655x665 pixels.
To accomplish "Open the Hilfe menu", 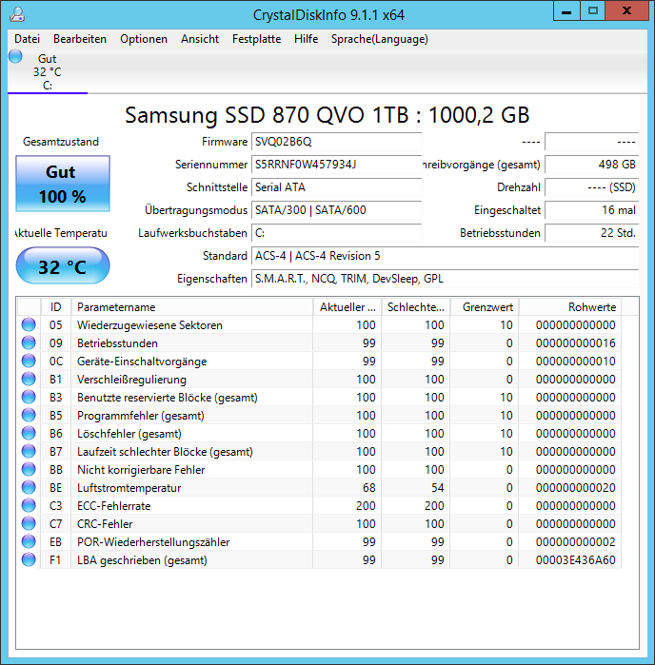I will coord(306,39).
